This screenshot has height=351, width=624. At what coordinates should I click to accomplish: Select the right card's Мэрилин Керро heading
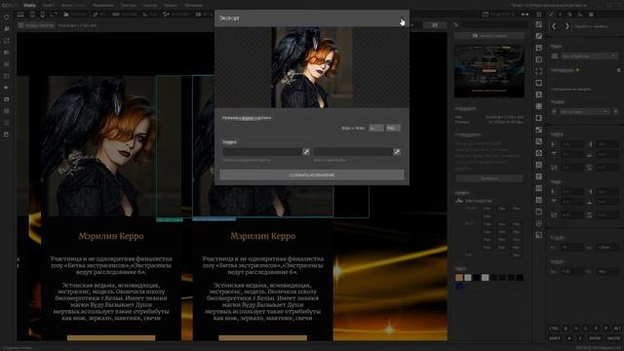pyautogui.click(x=262, y=236)
